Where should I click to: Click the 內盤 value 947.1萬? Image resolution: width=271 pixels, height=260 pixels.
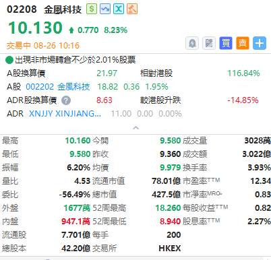tap(76, 222)
